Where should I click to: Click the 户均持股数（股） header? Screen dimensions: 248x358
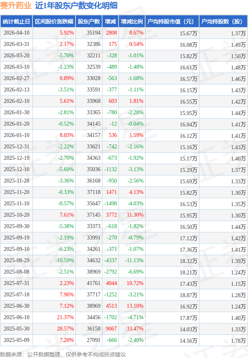click(223, 22)
